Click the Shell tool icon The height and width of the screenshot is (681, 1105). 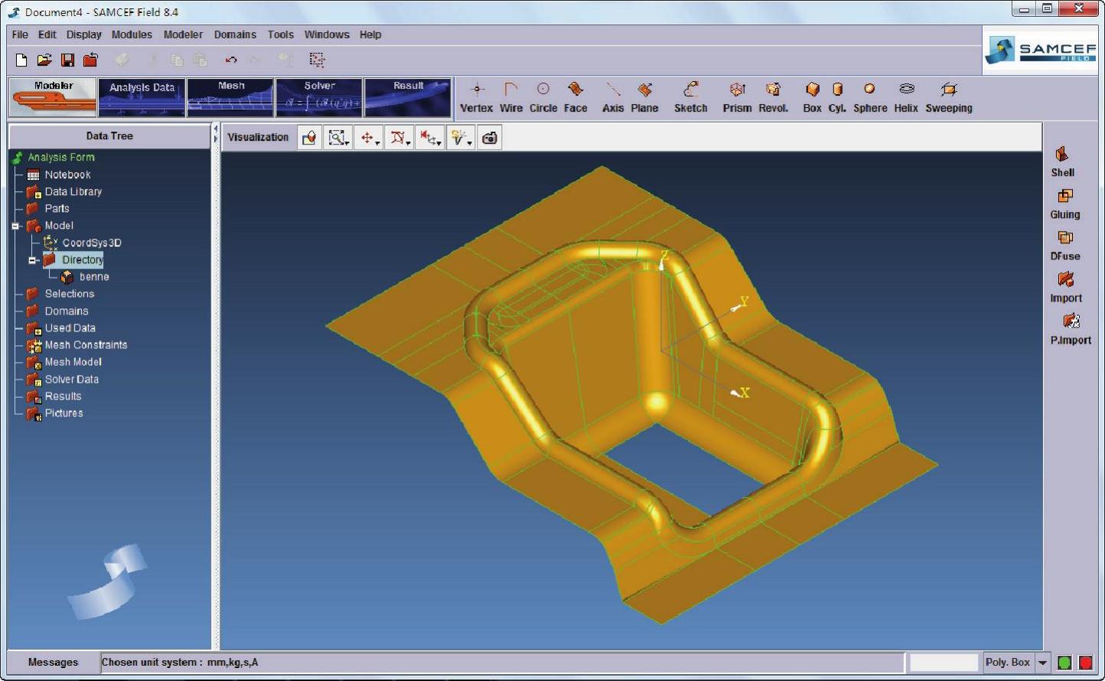[1062, 161]
